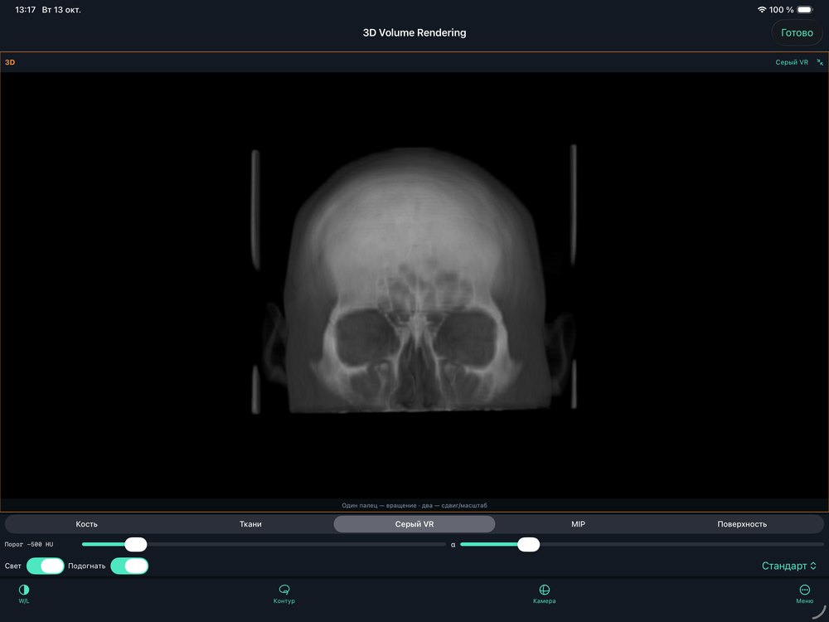This screenshot has width=829, height=622.
Task: Click the α opacity symbol label
Action: click(x=453, y=545)
